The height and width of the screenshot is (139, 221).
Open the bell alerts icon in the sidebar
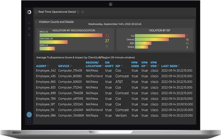[29, 34]
